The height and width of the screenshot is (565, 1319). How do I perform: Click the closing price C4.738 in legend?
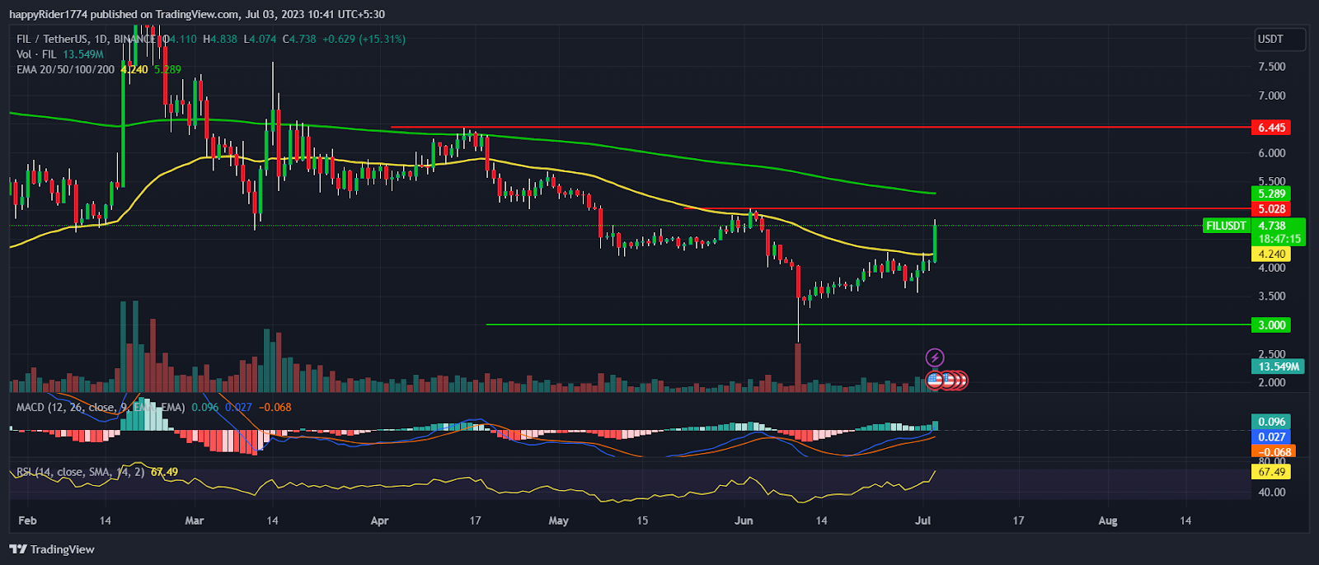click(x=299, y=39)
